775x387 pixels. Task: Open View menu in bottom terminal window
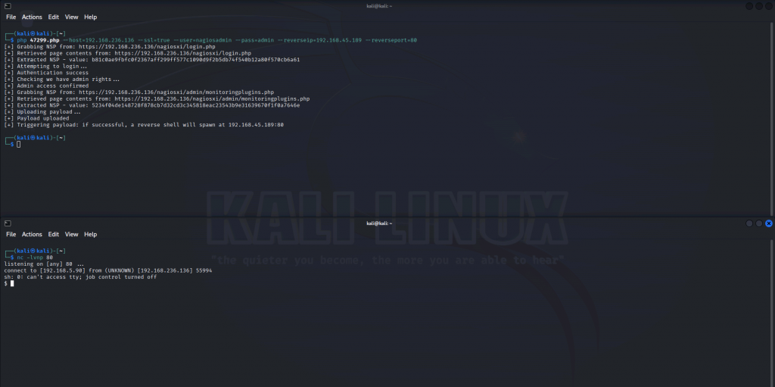pyautogui.click(x=72, y=234)
